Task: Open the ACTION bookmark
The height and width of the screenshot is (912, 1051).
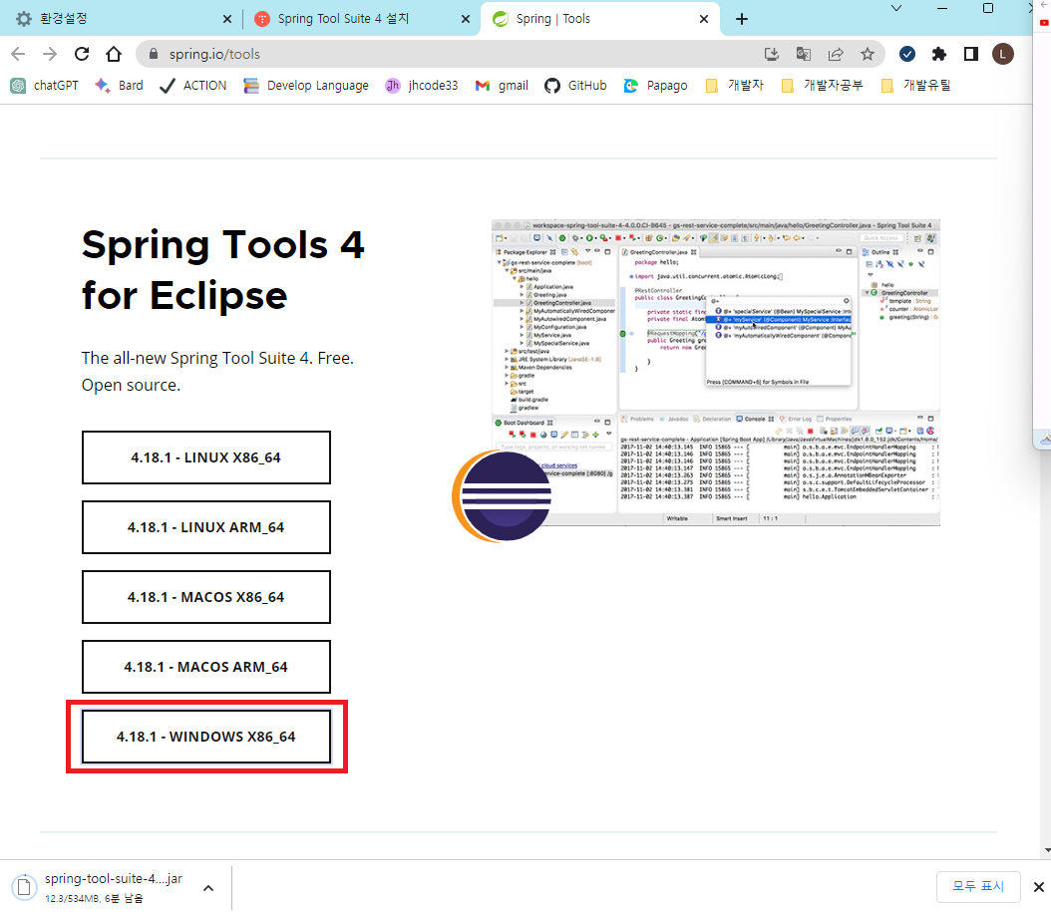Action: [193, 86]
